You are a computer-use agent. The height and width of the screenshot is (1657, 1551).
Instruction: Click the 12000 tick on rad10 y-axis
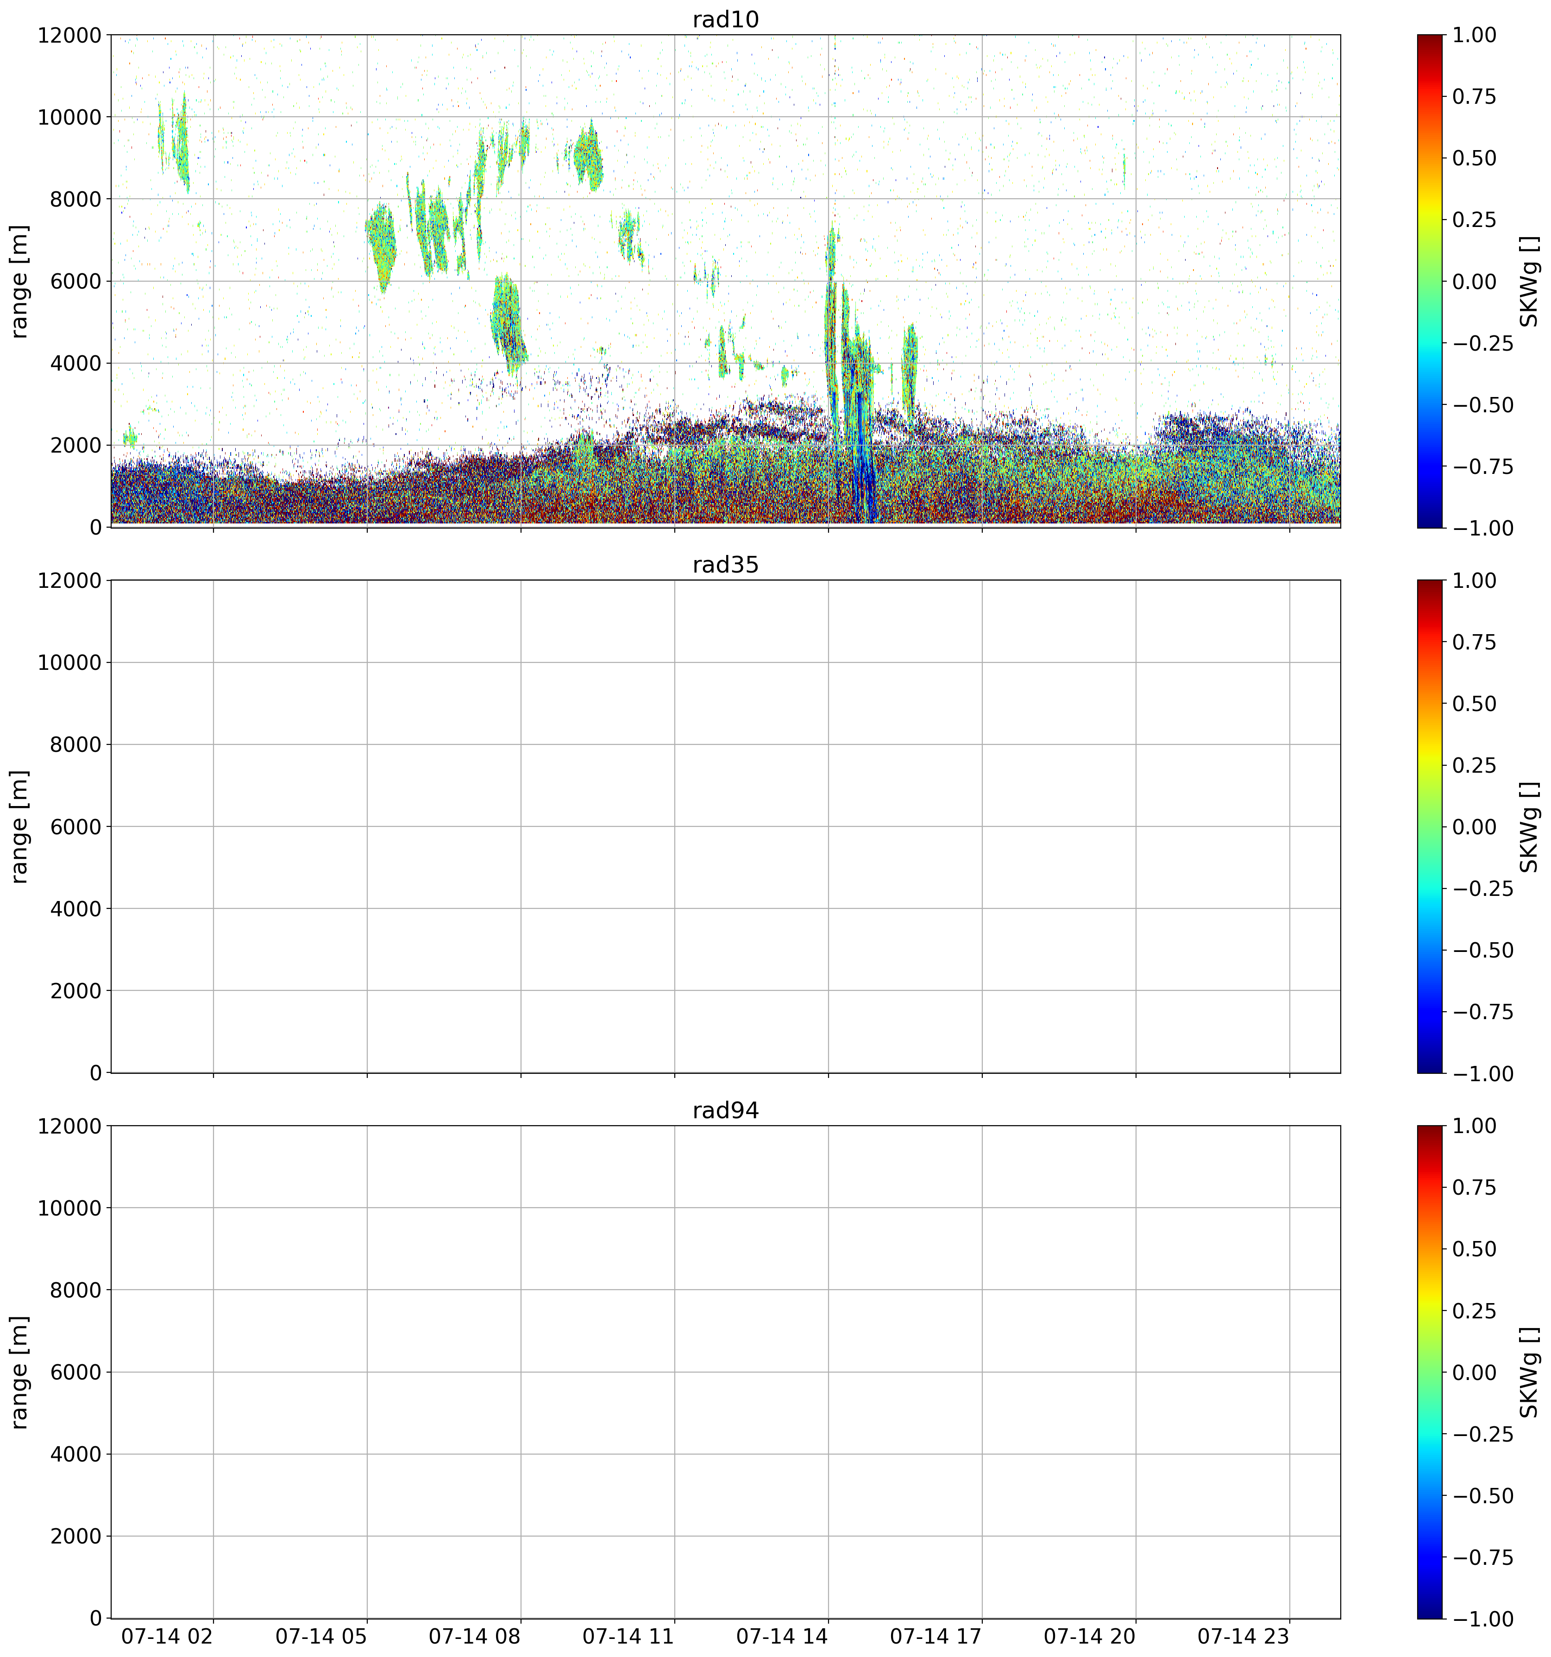(69, 35)
